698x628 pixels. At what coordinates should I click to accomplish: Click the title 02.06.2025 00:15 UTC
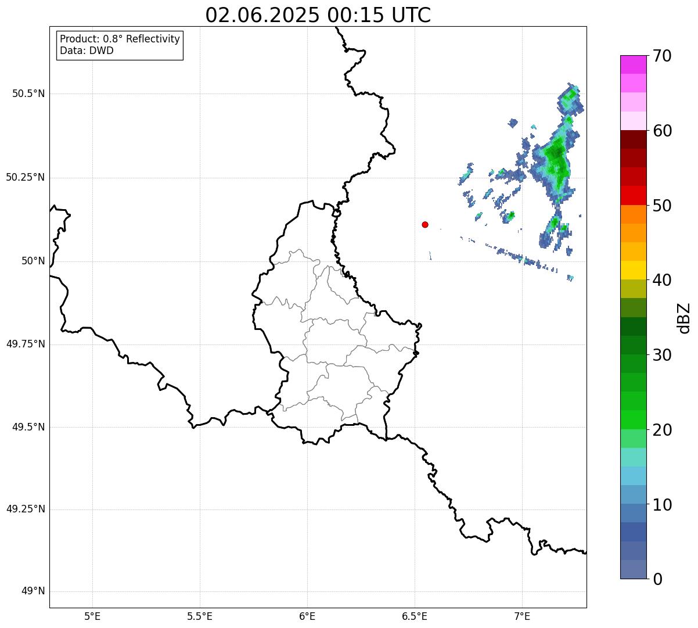[x=318, y=15]
